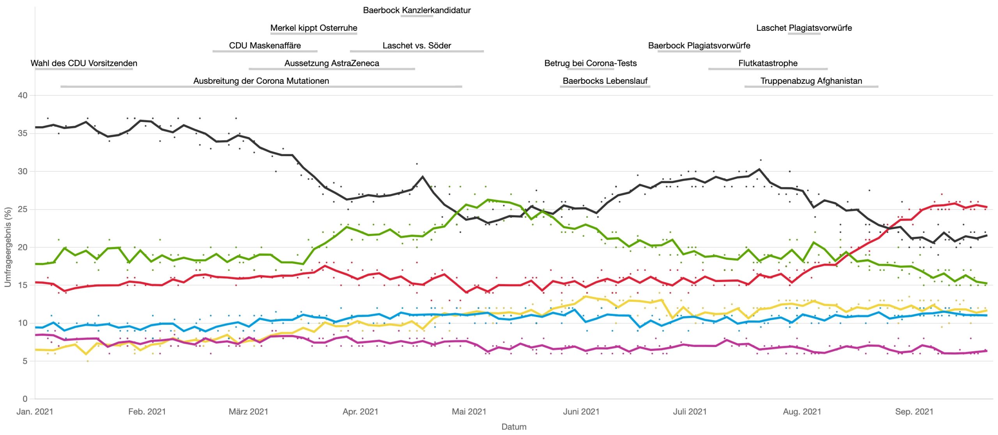Select the 'Laschet Plagiatsvorwürfe' event label
998x435 pixels.
[804, 28]
